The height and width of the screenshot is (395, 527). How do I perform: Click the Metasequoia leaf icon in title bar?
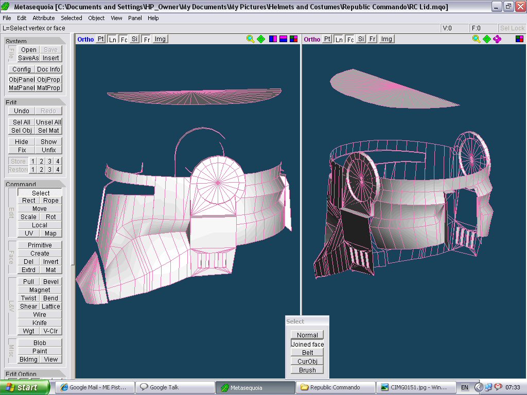coord(6,6)
